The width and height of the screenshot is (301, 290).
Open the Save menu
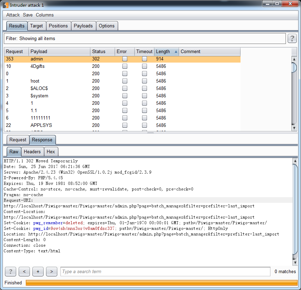(x=28, y=15)
